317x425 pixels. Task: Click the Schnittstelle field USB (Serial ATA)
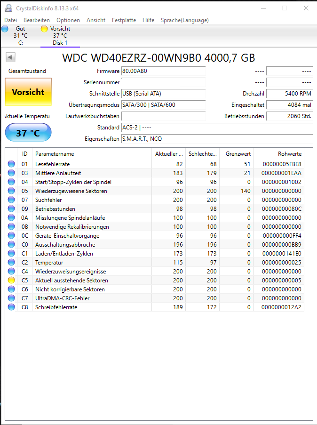pyautogui.click(x=163, y=94)
